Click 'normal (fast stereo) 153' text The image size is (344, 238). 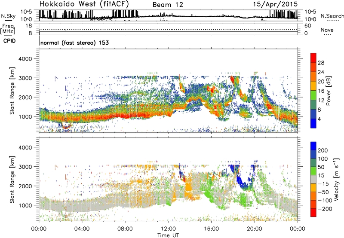click(x=74, y=43)
